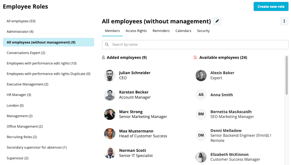Open the Security tab

pos(203,31)
